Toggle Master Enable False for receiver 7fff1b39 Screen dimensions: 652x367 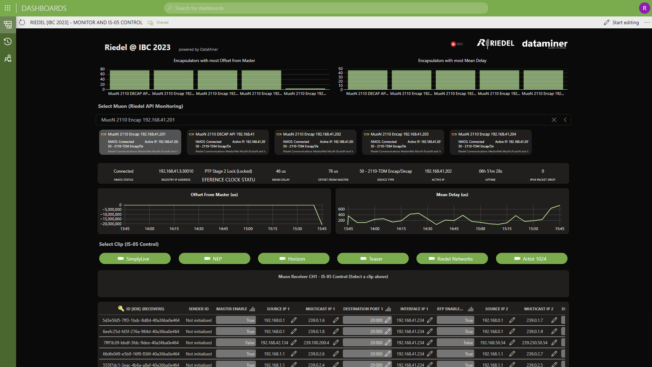[x=236, y=342]
